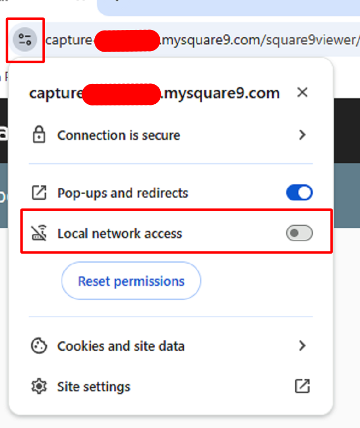This screenshot has width=360, height=428.
Task: Open the Connection is secure details
Action: click(x=119, y=135)
